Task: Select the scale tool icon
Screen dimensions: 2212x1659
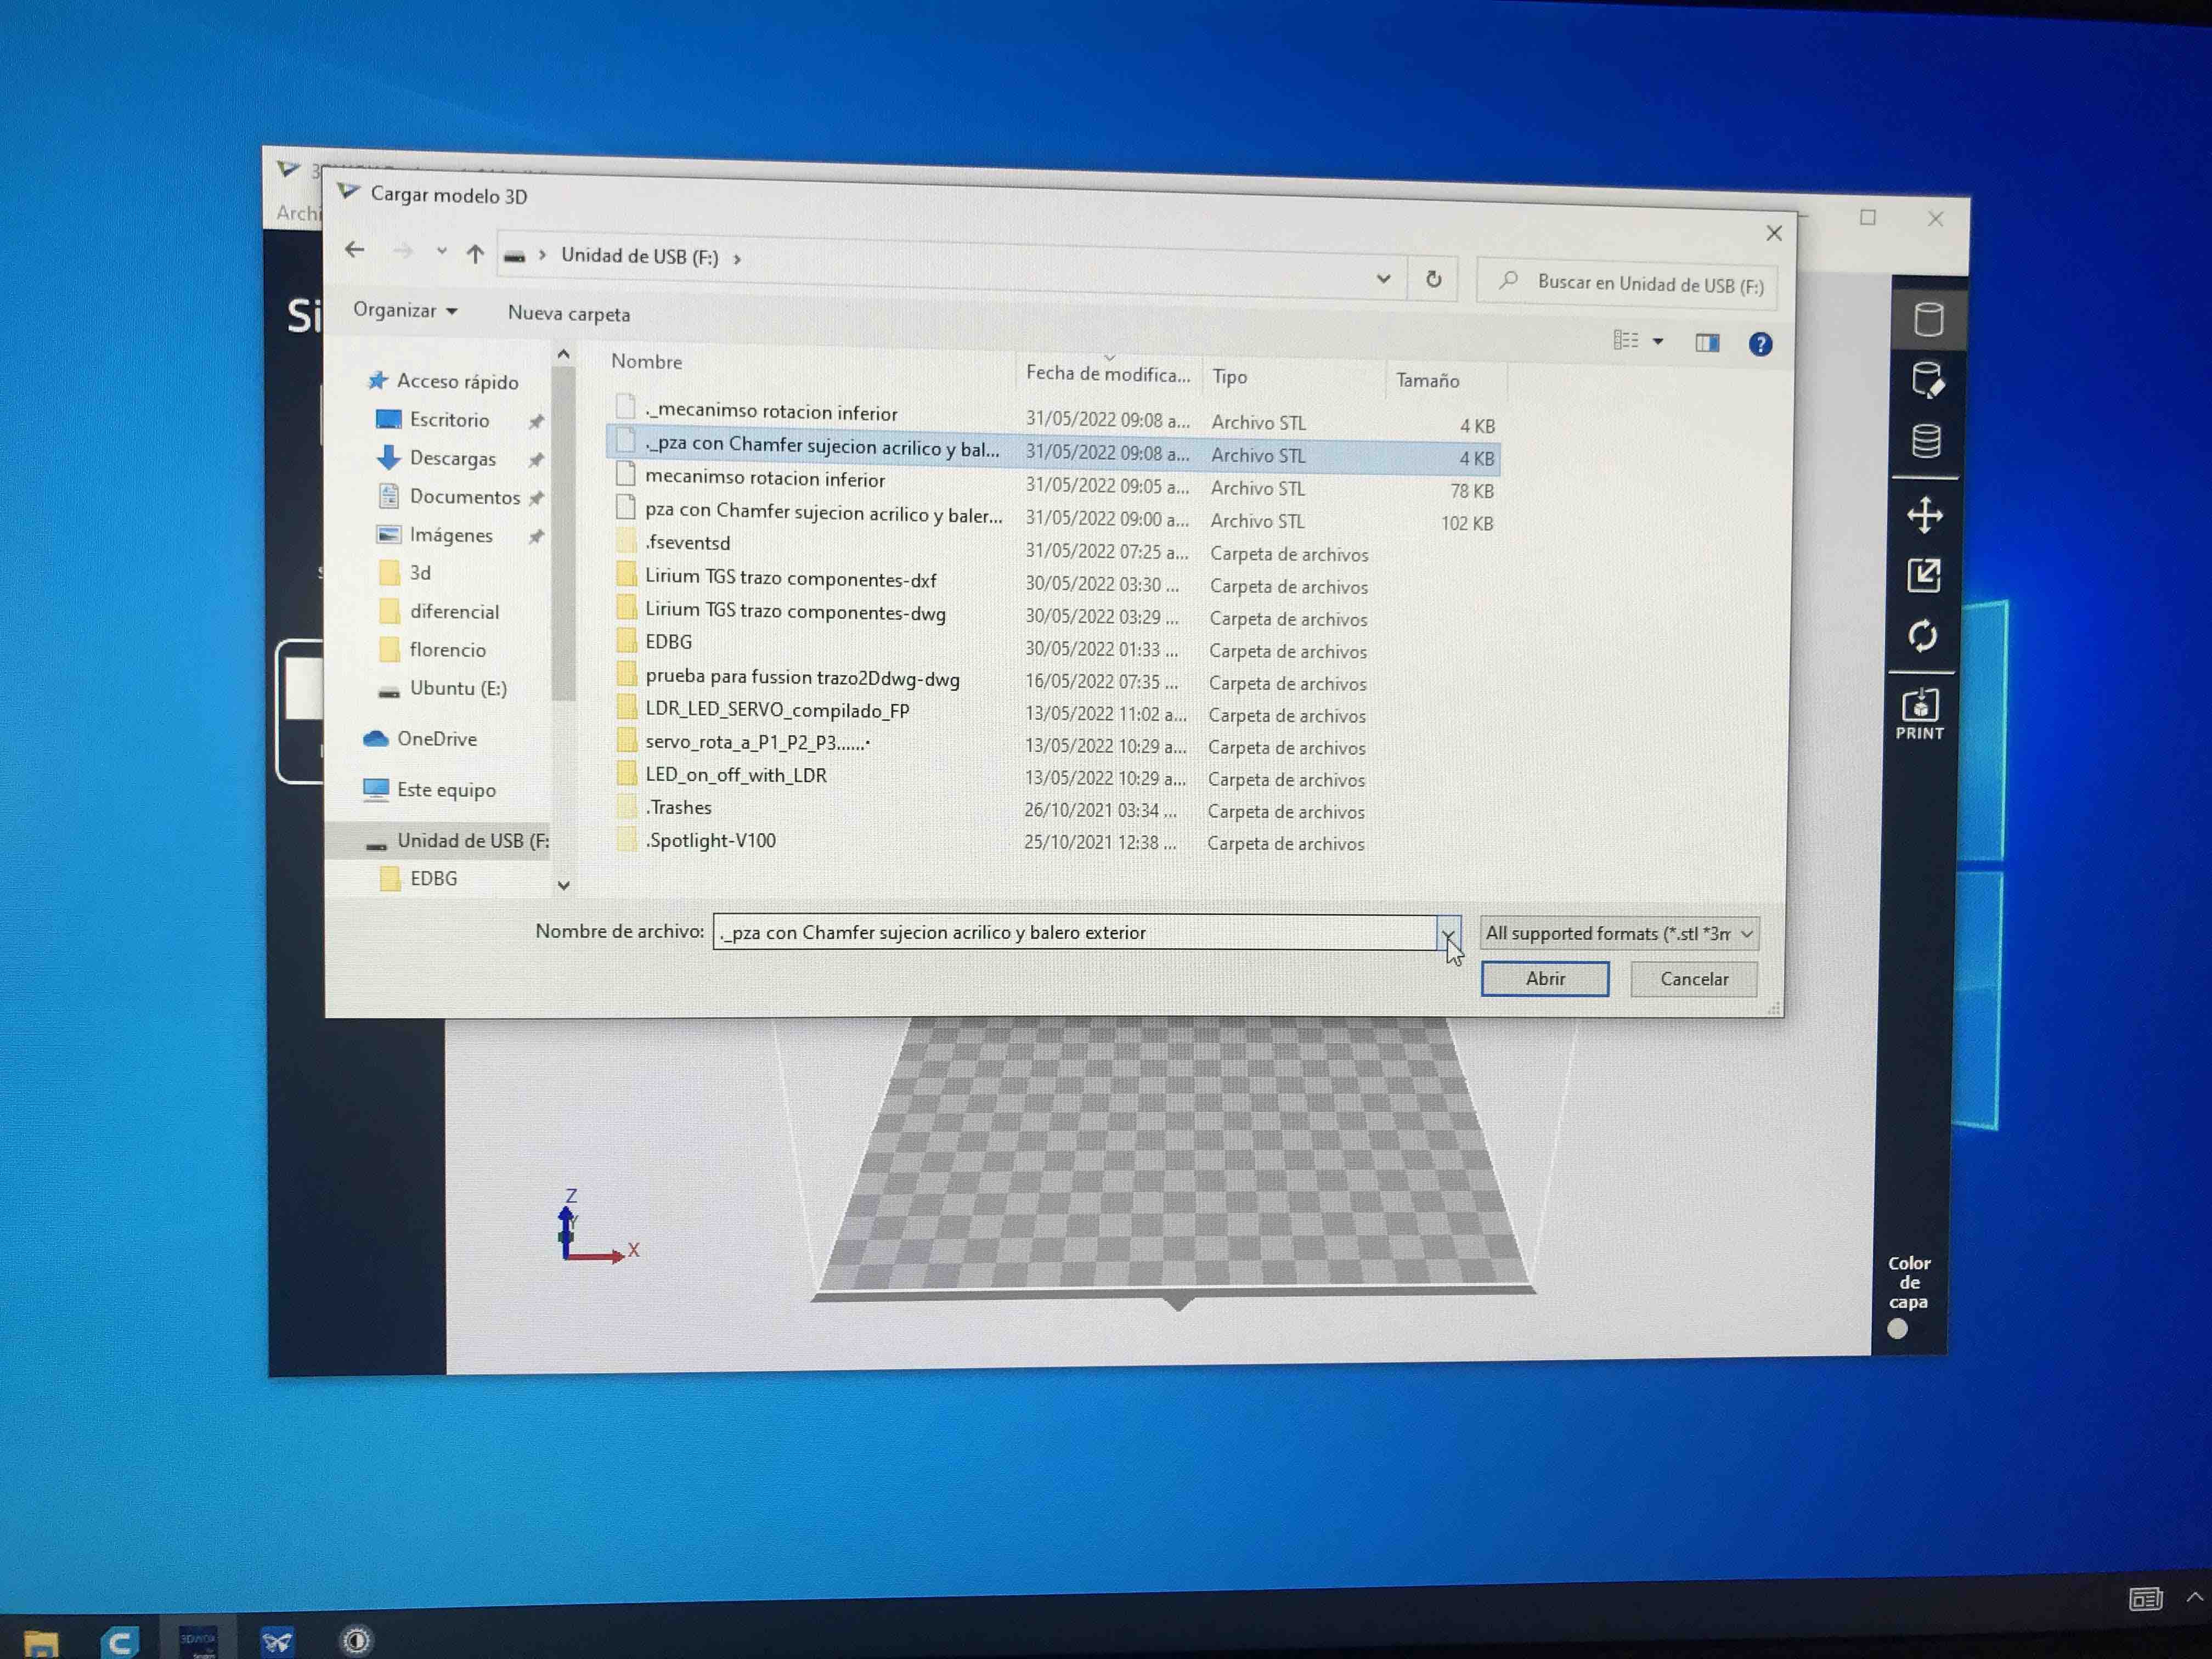Action: [x=1923, y=575]
